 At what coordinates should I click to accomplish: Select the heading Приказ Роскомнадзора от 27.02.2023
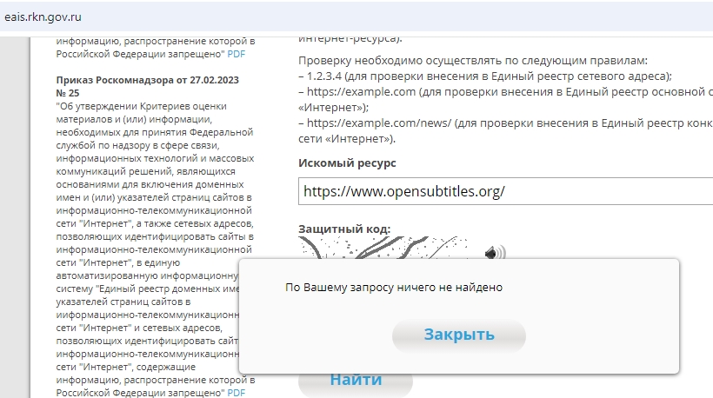pyautogui.click(x=147, y=80)
